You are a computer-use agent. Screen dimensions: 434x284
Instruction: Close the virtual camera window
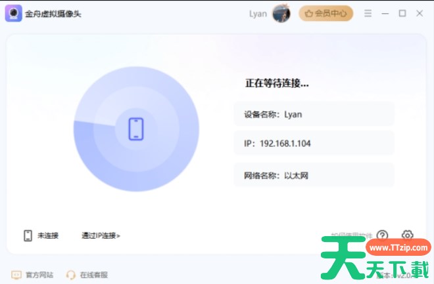coord(420,13)
